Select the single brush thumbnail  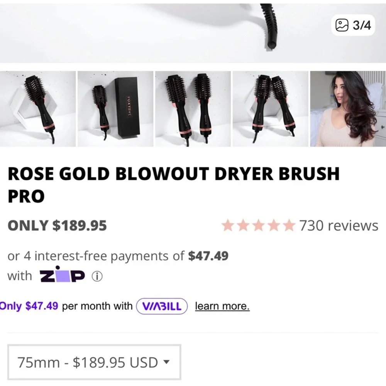point(38,109)
